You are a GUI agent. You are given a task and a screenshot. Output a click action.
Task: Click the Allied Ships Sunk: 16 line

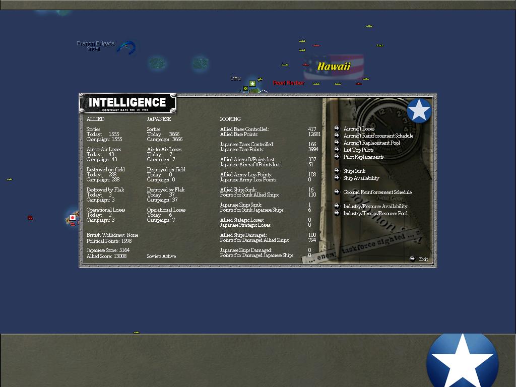pos(267,189)
